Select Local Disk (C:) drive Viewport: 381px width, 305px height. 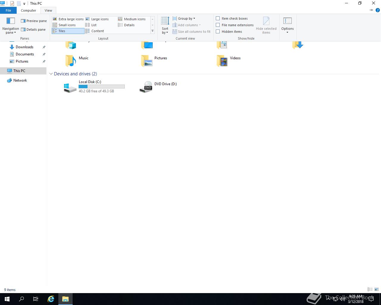coord(94,86)
